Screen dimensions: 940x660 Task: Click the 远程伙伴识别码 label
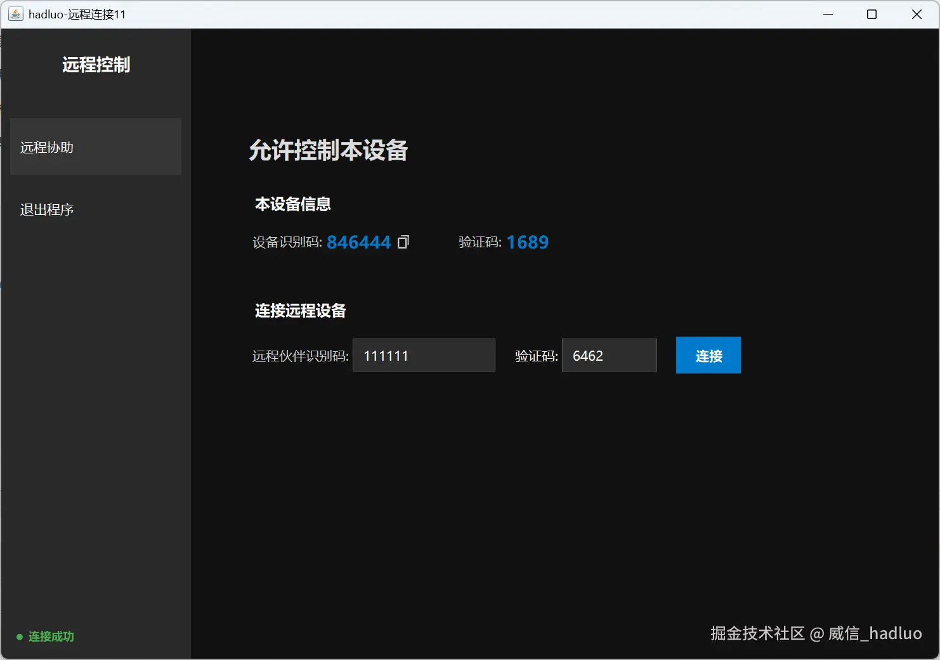click(301, 356)
